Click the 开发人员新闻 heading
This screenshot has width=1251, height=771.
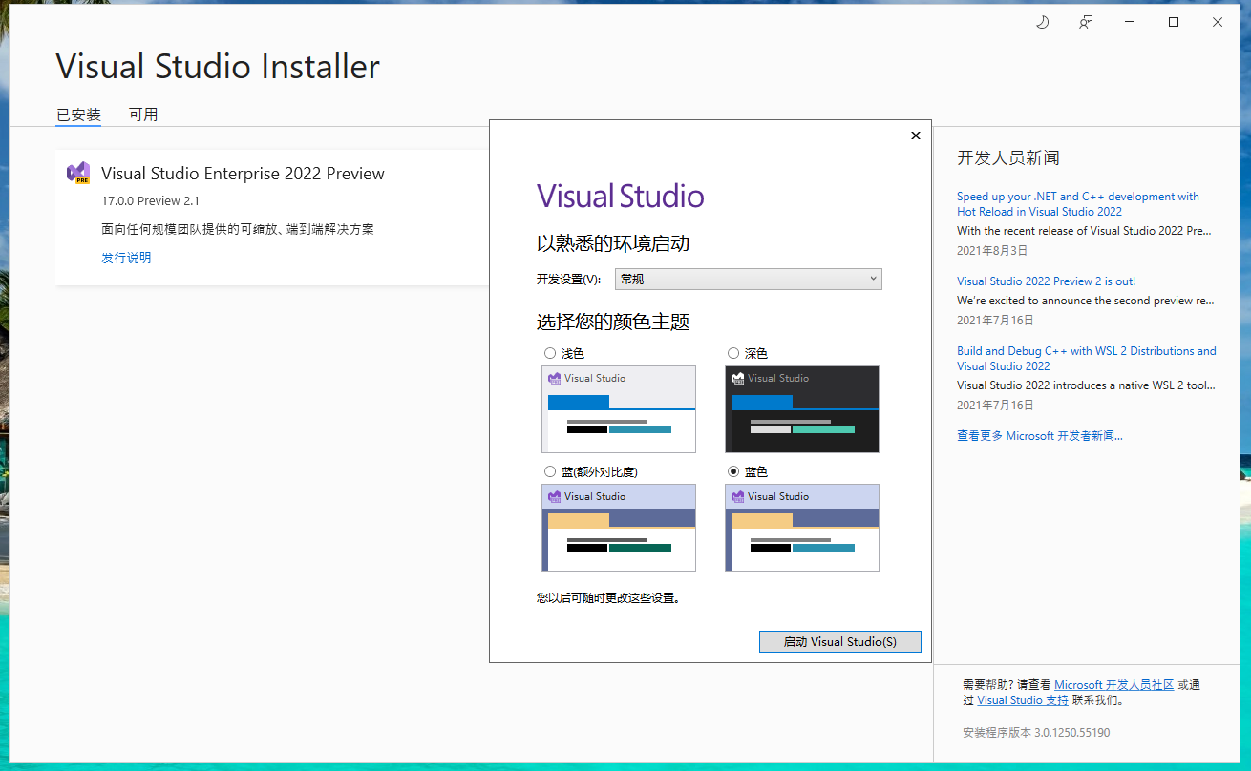[x=1007, y=158]
